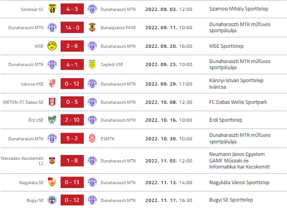Viewport: 287px width, 208px height.
Task: Click the Dunaújváros PASE team logo
Action: 92,28
